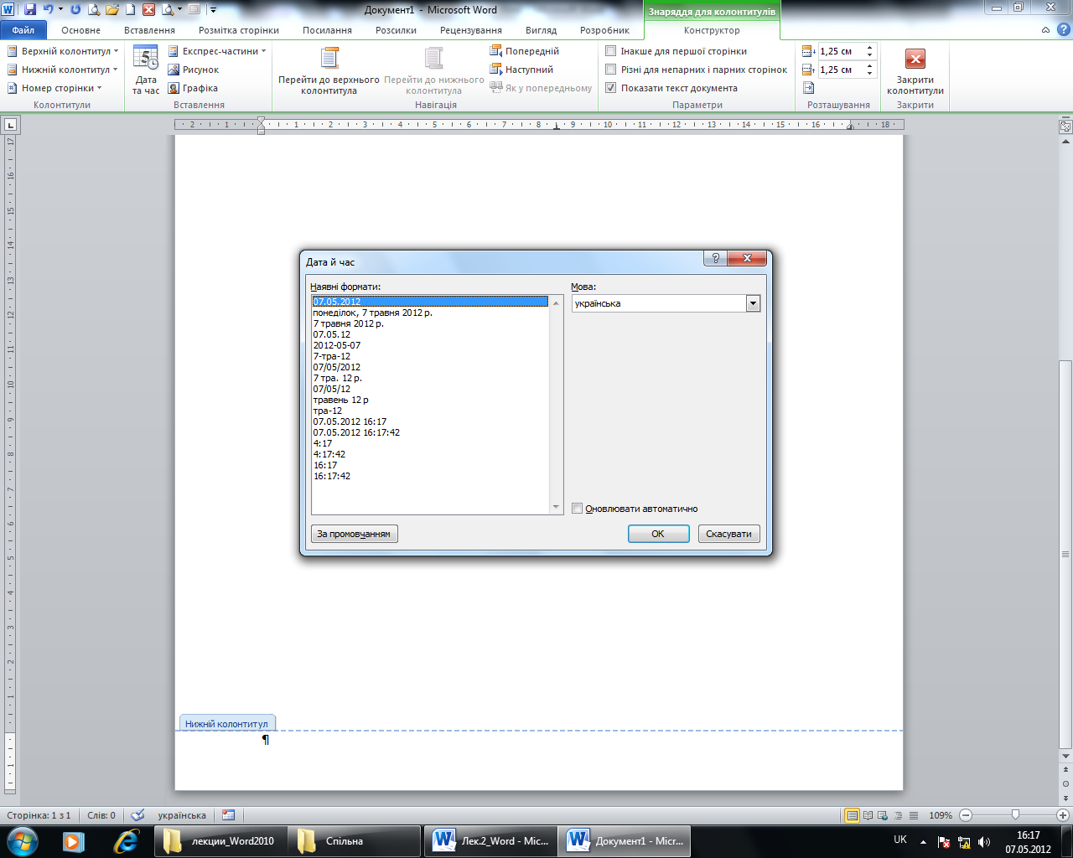Show hidden tray icons arrow
1073x858 pixels.
point(923,842)
